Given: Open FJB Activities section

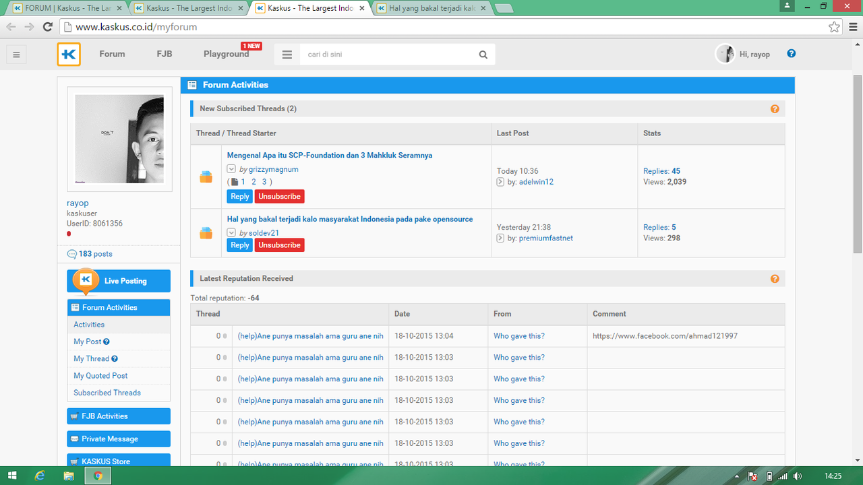Looking at the screenshot, I should (x=119, y=416).
